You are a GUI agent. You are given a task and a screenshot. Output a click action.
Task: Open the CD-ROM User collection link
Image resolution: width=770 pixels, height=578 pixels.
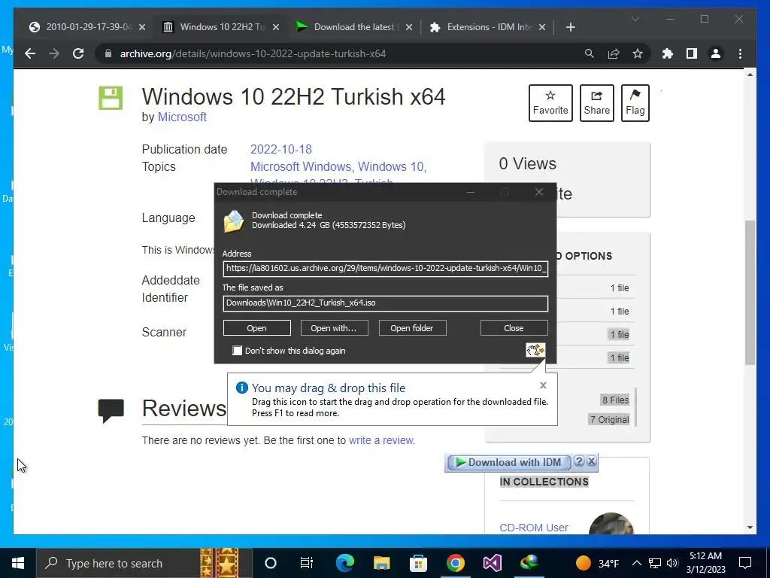(x=534, y=528)
